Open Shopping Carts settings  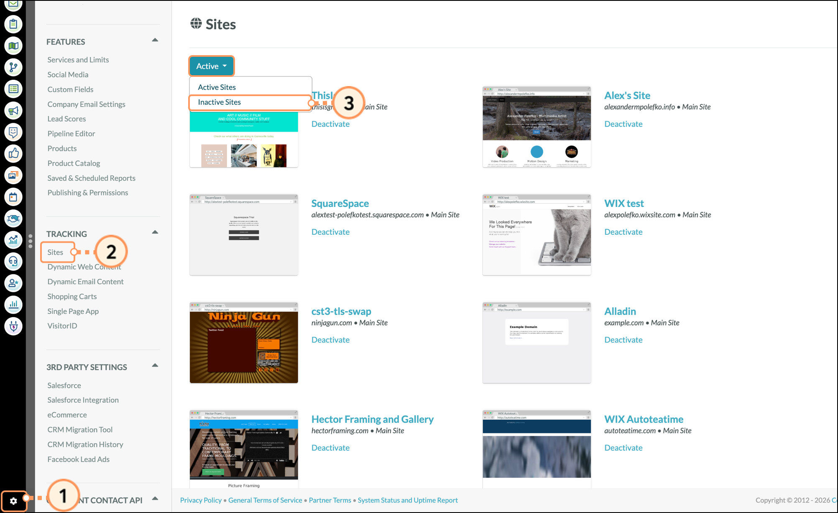coord(72,297)
